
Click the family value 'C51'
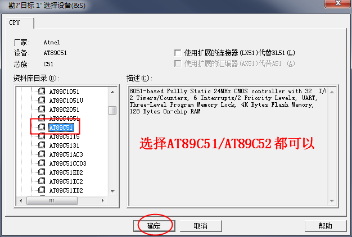48,64
